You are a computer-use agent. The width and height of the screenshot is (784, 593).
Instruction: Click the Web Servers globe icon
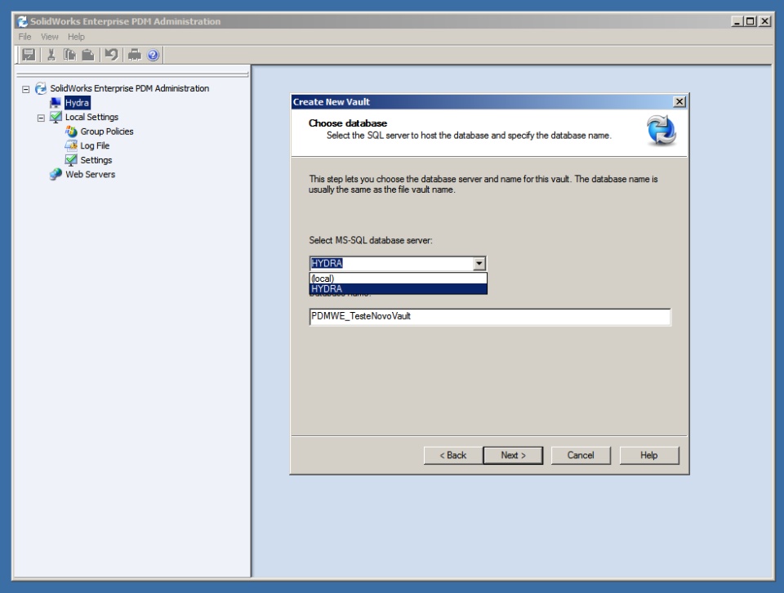click(56, 175)
